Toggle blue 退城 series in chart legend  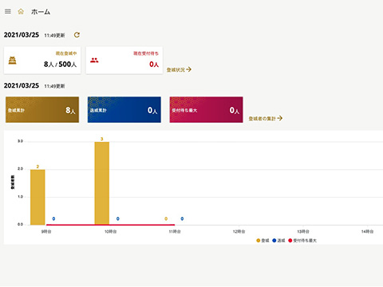(x=278, y=241)
